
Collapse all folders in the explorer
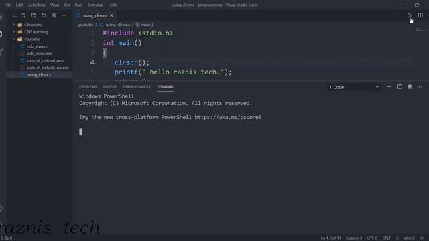pyautogui.click(x=54, y=15)
